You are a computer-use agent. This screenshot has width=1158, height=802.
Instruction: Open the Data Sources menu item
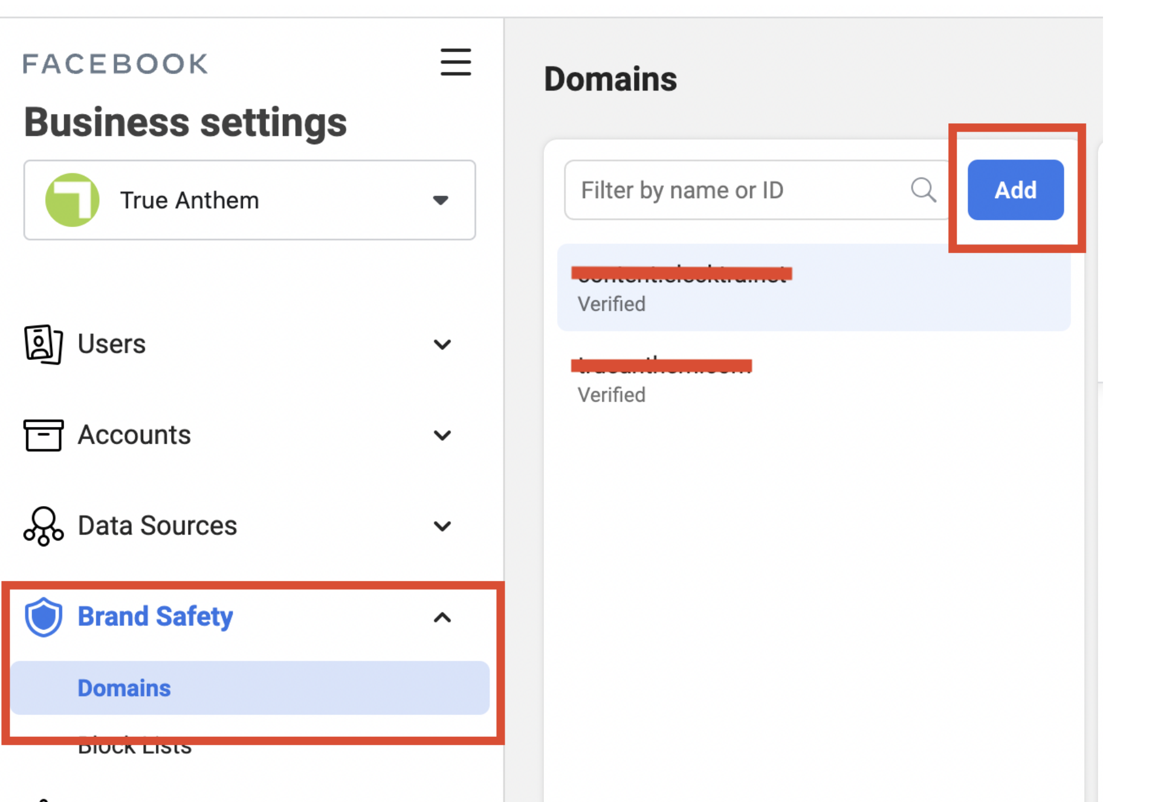[x=157, y=526]
